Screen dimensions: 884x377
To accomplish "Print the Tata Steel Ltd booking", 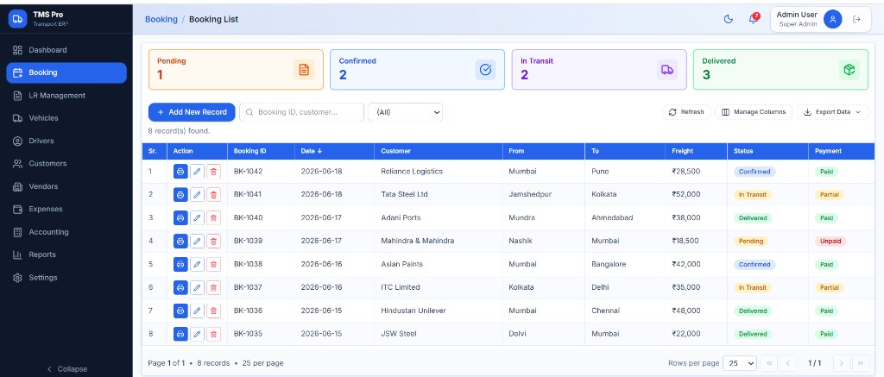I will pos(180,194).
